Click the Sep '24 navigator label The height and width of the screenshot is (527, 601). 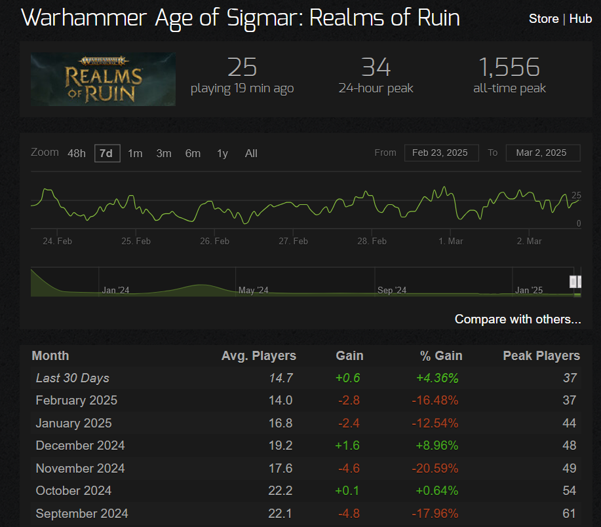tap(392, 290)
